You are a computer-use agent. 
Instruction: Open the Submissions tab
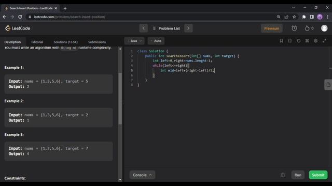[x=97, y=42]
